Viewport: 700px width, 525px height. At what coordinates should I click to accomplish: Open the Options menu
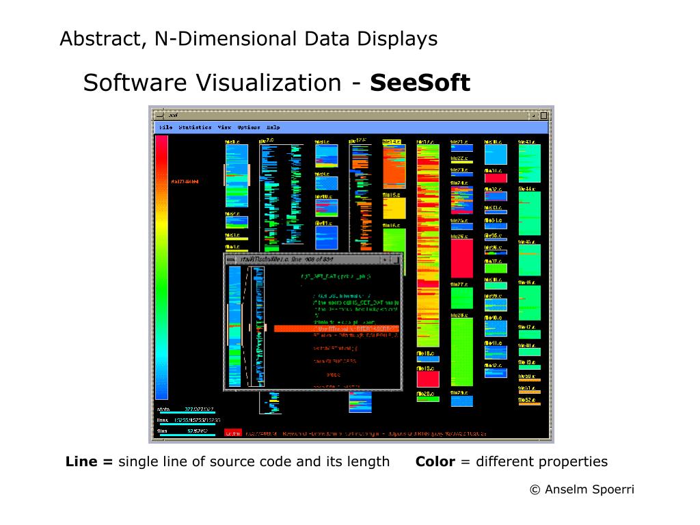[x=249, y=127]
